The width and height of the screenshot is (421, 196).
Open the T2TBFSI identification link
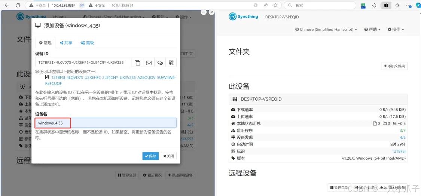click(x=399, y=151)
